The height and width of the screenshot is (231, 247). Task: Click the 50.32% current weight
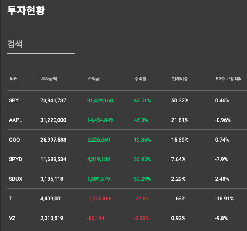point(180,100)
